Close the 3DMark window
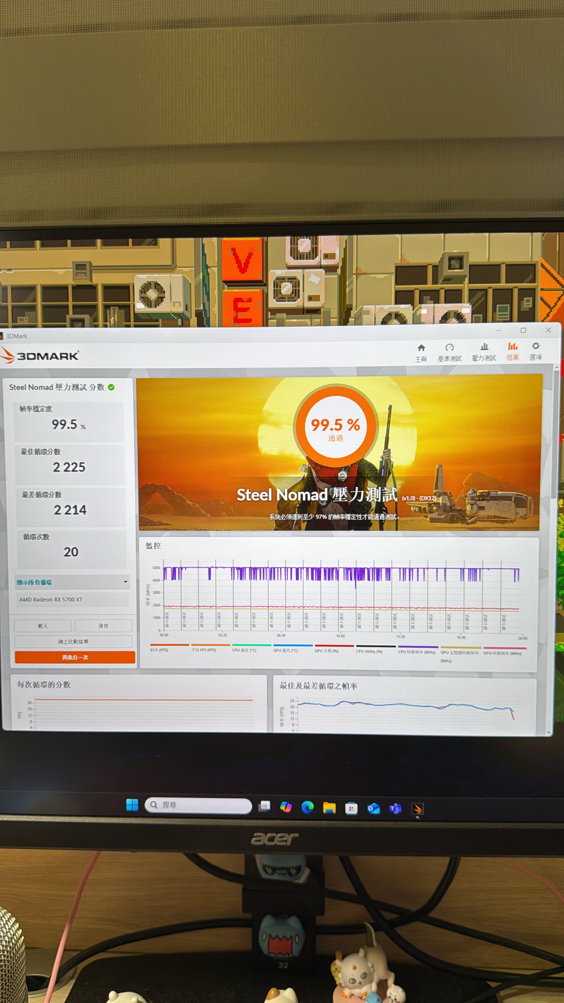Image resolution: width=564 pixels, height=1003 pixels. 548,330
